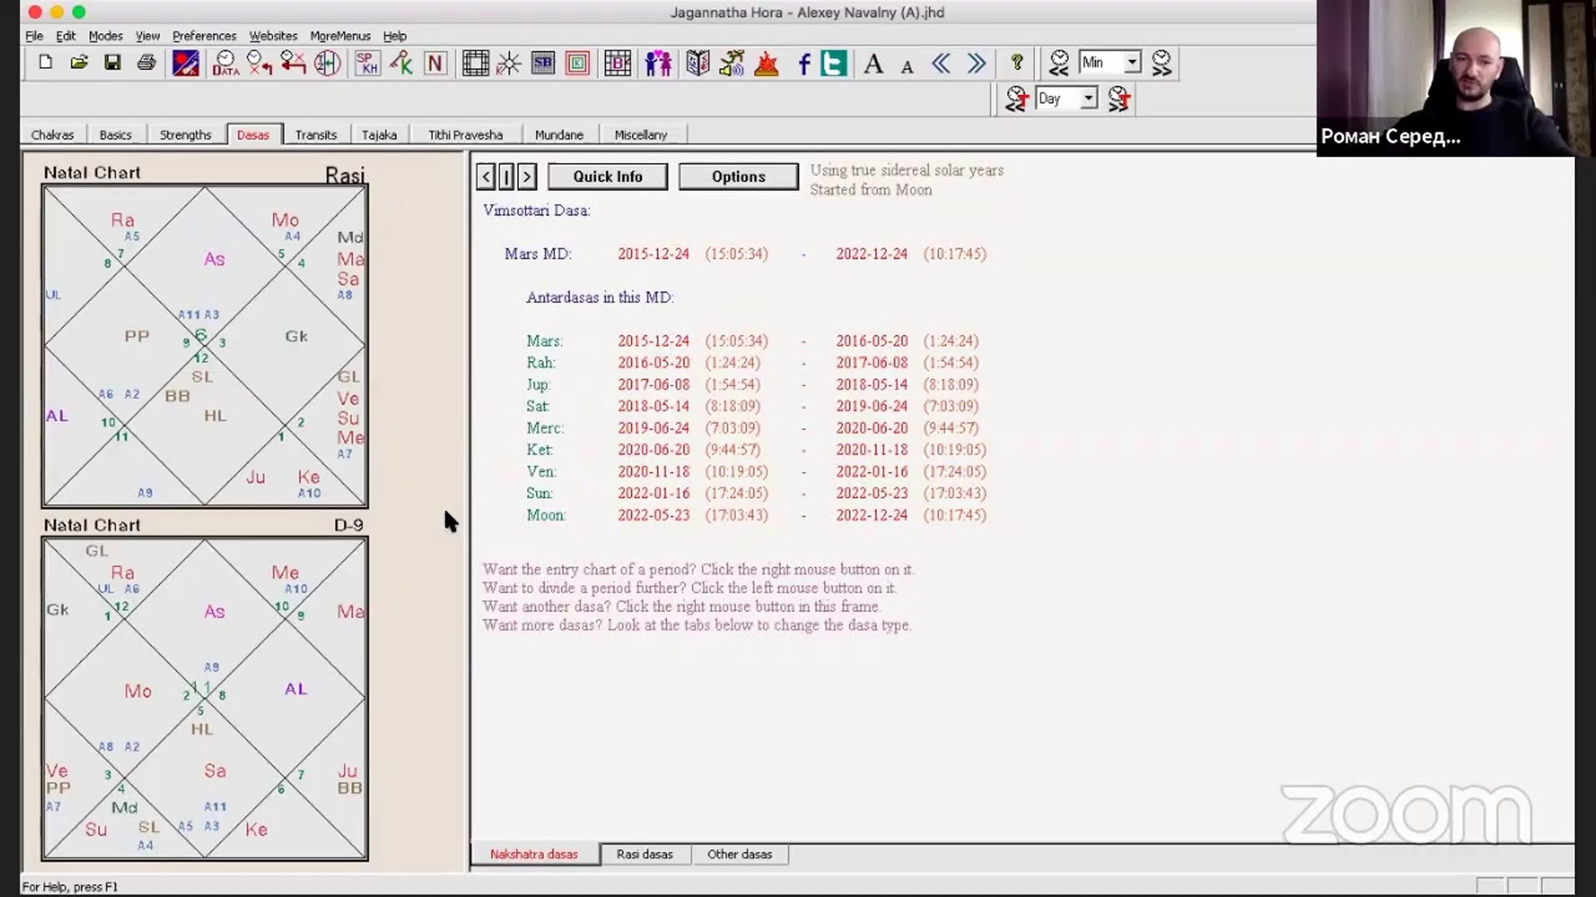Click the Moon antardasa row
The height and width of the screenshot is (897, 1596).
click(x=756, y=515)
